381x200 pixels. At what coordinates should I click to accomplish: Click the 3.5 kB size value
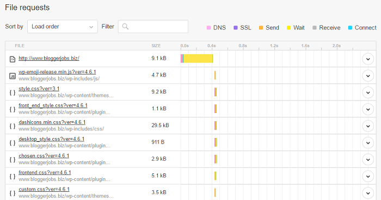159,192
